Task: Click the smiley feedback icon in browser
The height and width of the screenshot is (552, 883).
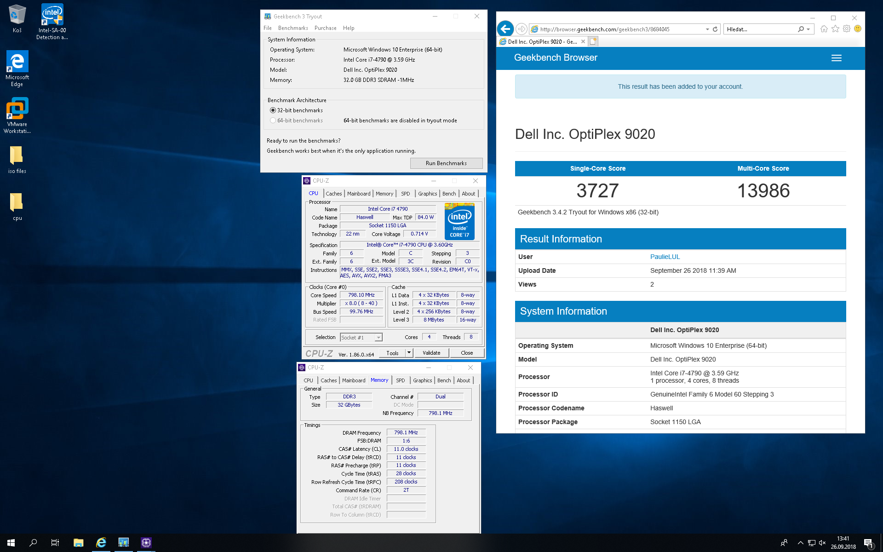Action: click(x=858, y=29)
